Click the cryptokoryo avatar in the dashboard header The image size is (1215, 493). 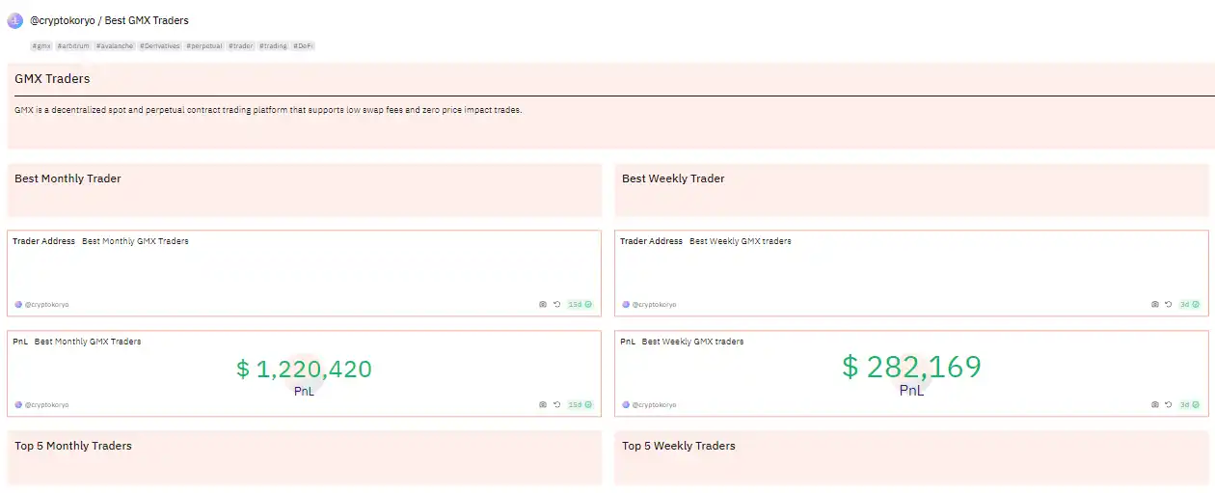15,20
